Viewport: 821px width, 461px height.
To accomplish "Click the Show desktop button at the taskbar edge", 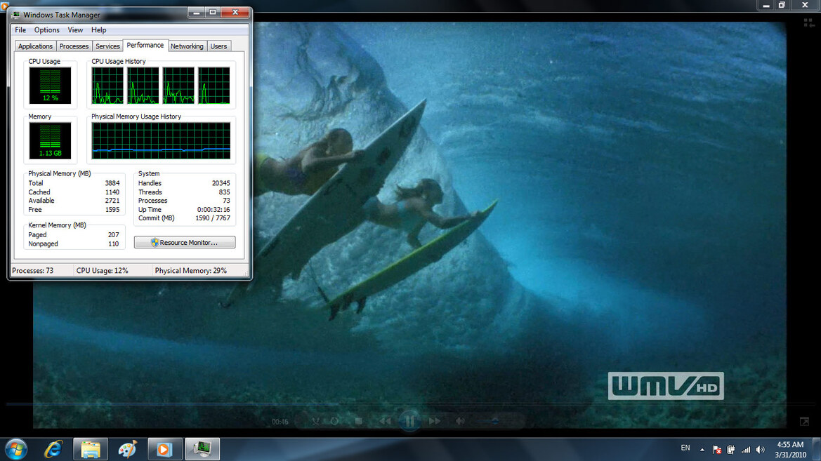I will pos(817,449).
